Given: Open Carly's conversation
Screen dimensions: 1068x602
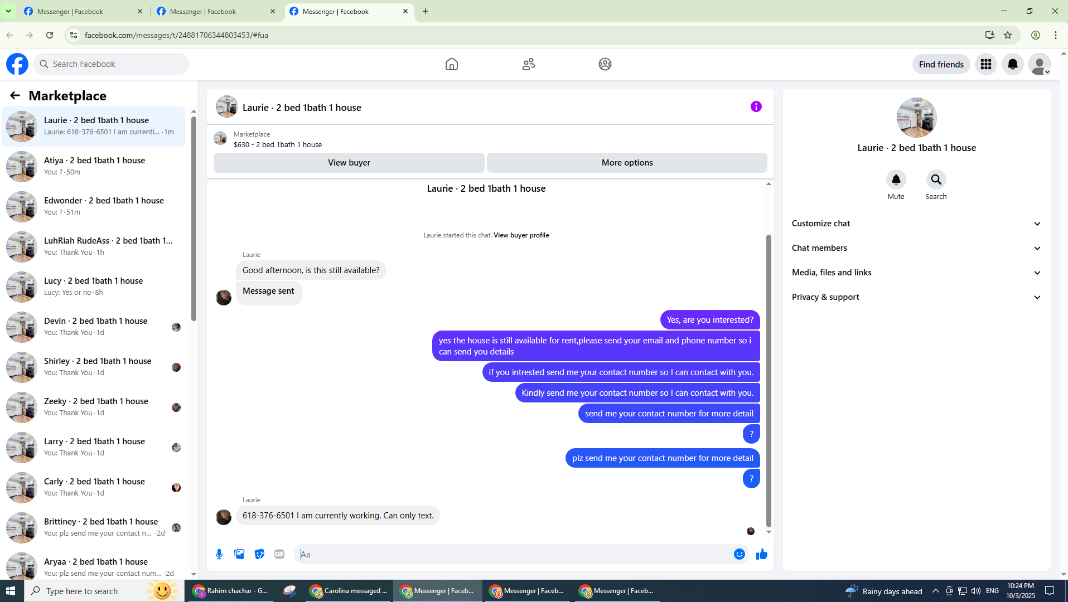Looking at the screenshot, I should click(x=94, y=488).
